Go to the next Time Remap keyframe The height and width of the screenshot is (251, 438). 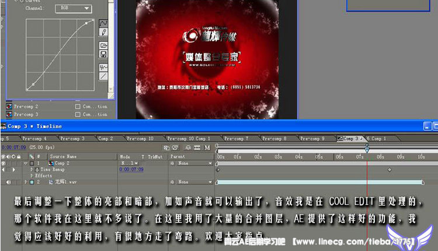[x=13, y=169]
